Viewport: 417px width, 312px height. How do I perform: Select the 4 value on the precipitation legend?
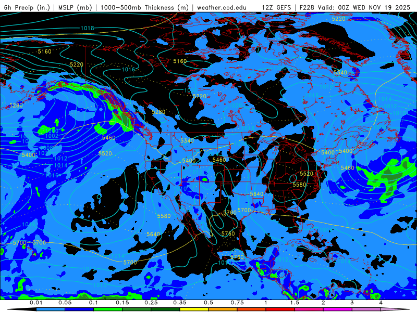tap(381, 303)
